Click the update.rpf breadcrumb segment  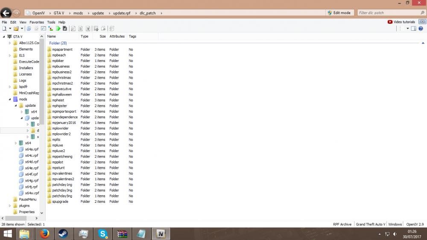[122, 13]
